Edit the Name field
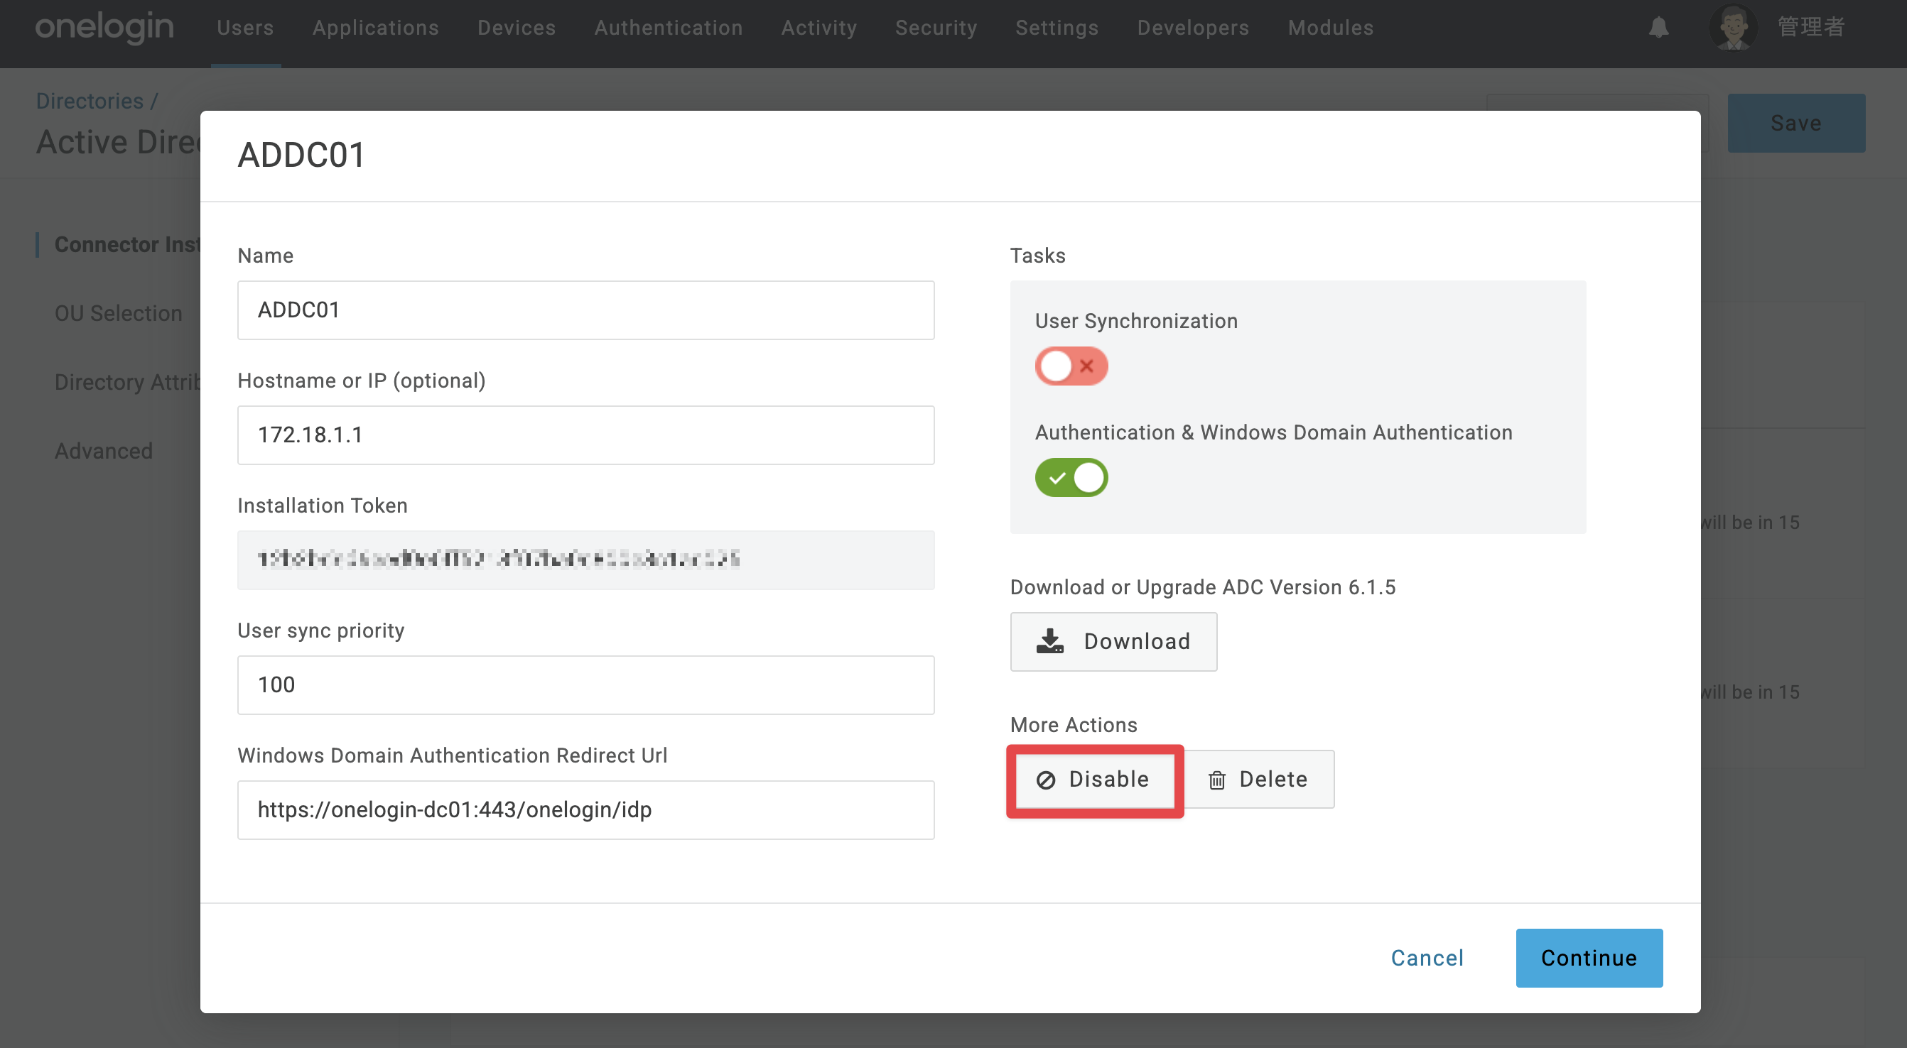Viewport: 1907px width, 1048px height. pyautogui.click(x=585, y=310)
